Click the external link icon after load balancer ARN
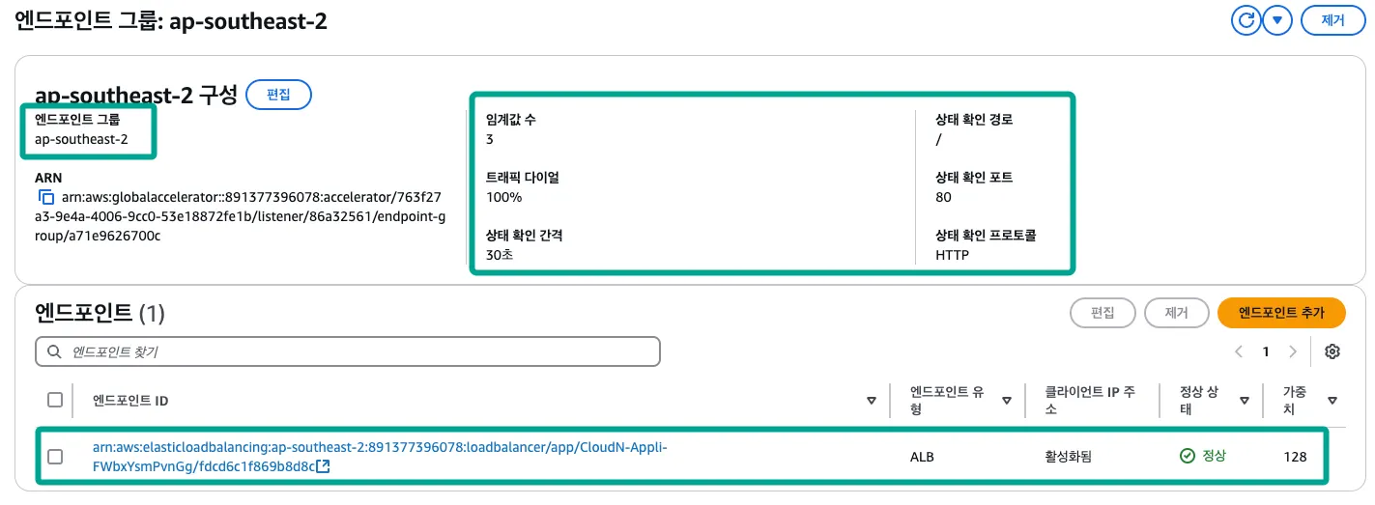 pyautogui.click(x=323, y=467)
